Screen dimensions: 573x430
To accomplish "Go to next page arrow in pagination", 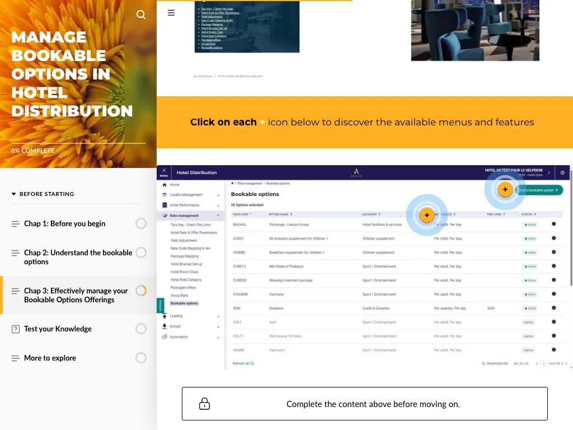I will click(566, 363).
